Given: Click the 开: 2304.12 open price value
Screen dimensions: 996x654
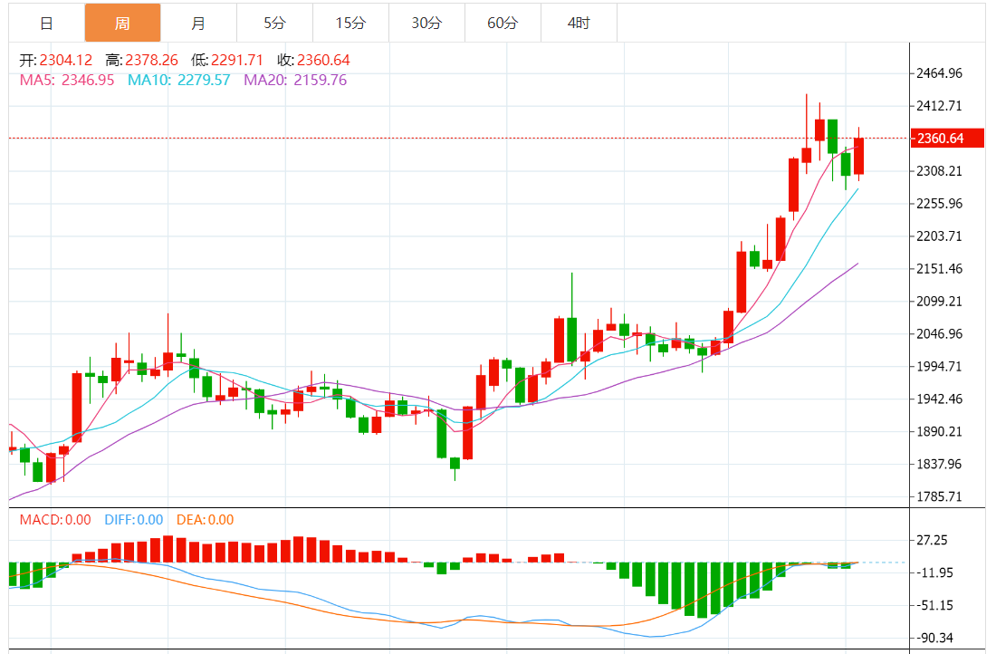Looking at the screenshot, I should point(56,61).
